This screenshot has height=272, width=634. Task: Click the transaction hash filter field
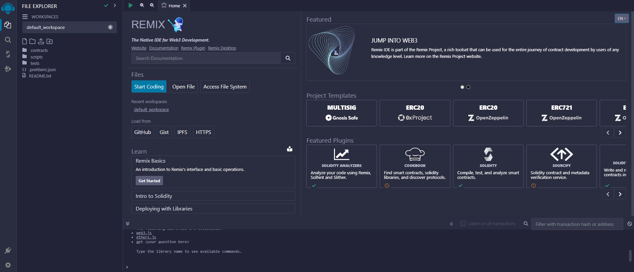pos(577,224)
